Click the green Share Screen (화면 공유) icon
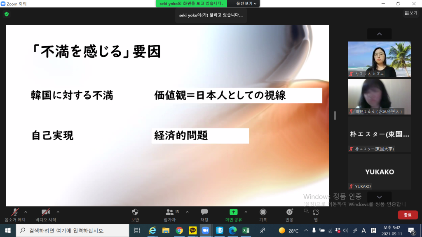Screen dimensions: 422x237 click(x=233, y=212)
